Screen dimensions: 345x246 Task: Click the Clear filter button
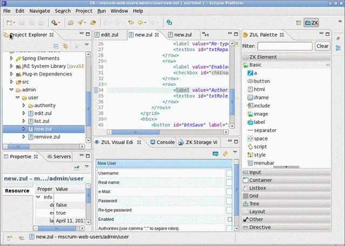322,46
